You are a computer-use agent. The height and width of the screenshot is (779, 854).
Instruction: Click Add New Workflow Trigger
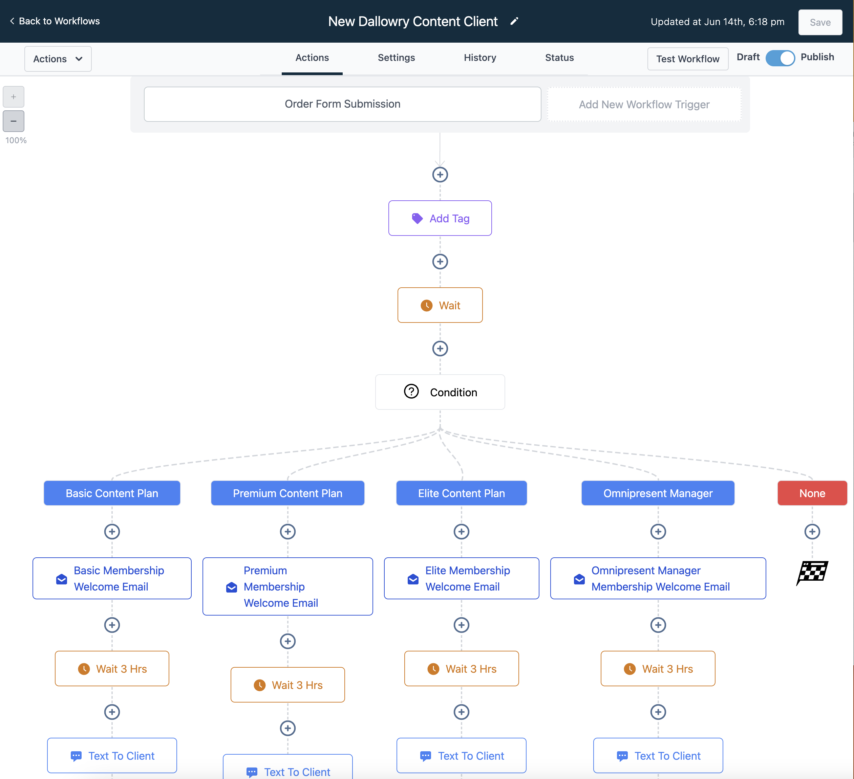tap(644, 105)
